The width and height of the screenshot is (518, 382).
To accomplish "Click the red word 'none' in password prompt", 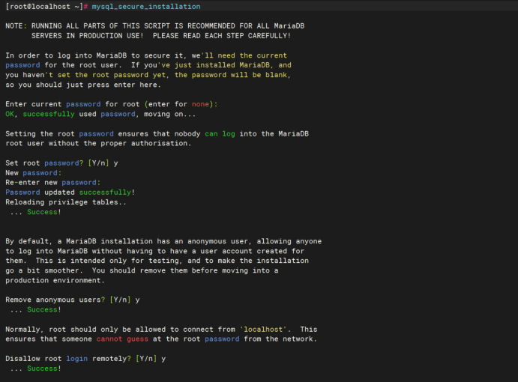I will (200, 104).
